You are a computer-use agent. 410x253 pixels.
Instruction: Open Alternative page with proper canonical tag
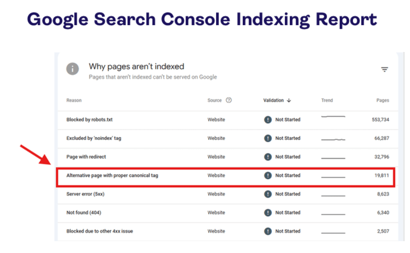click(x=112, y=176)
